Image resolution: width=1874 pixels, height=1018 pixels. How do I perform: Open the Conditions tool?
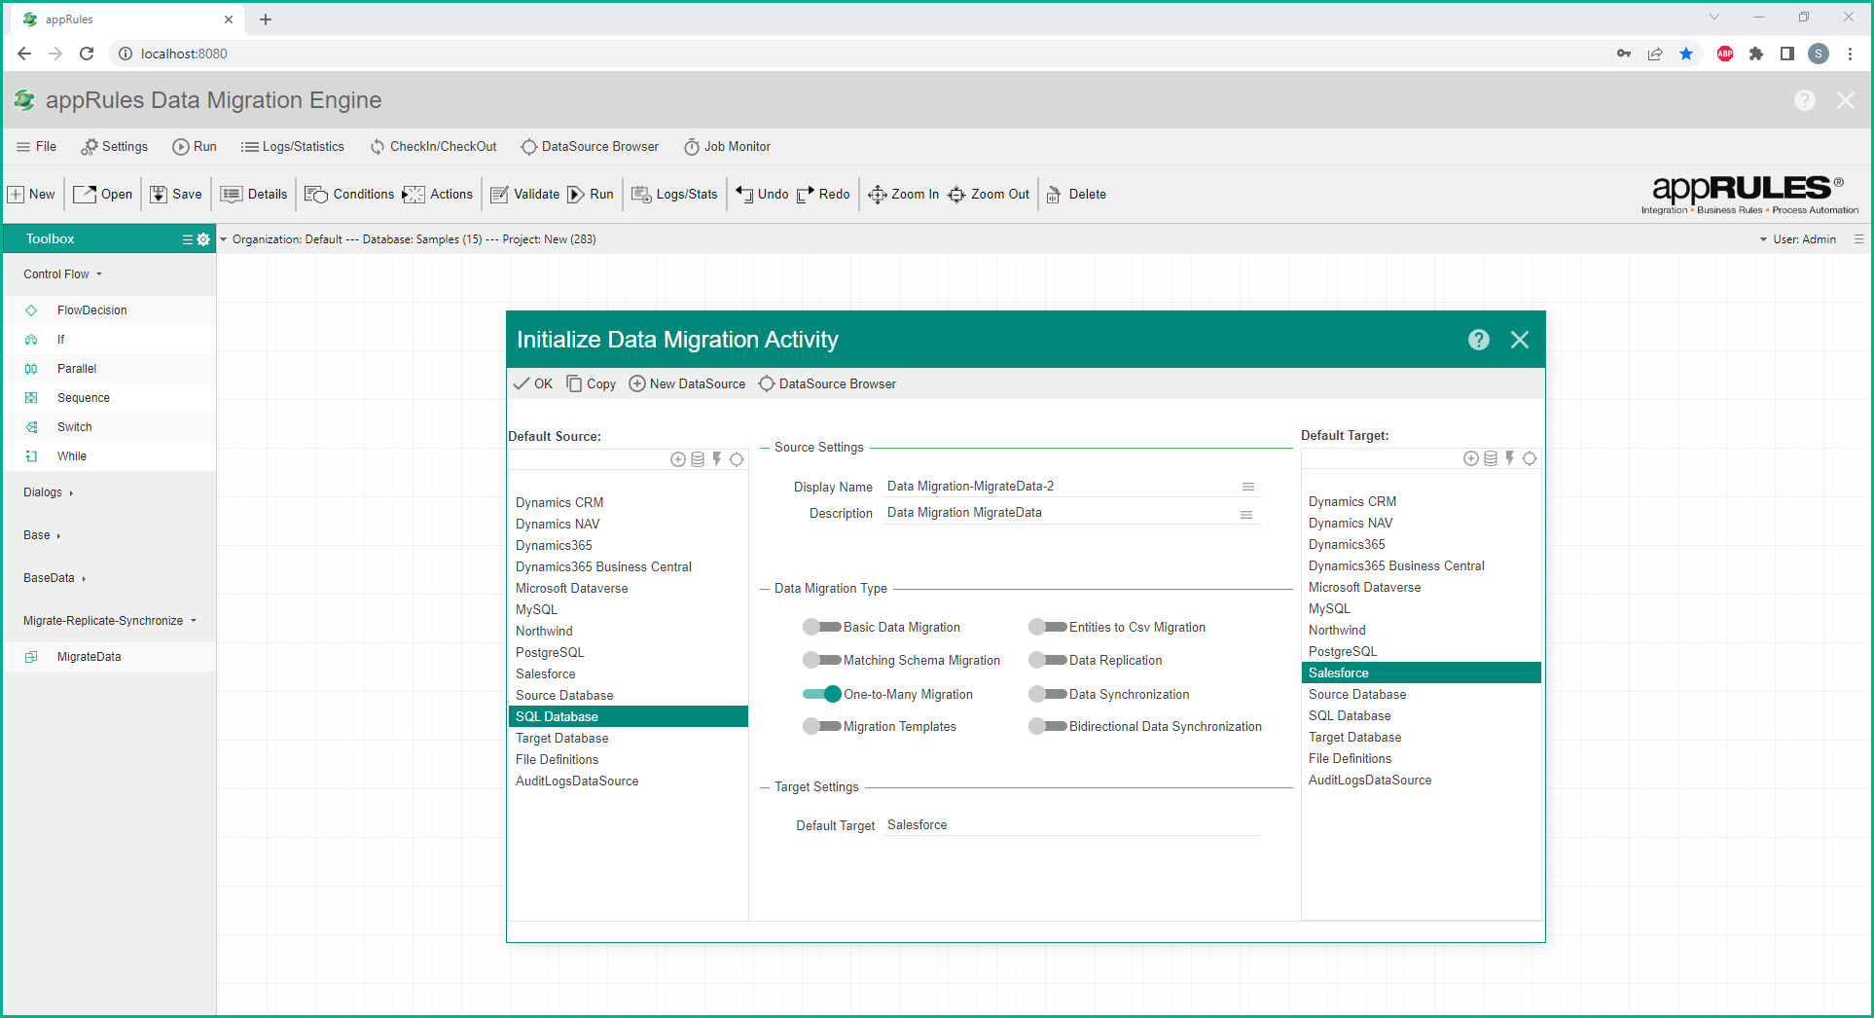(x=349, y=194)
